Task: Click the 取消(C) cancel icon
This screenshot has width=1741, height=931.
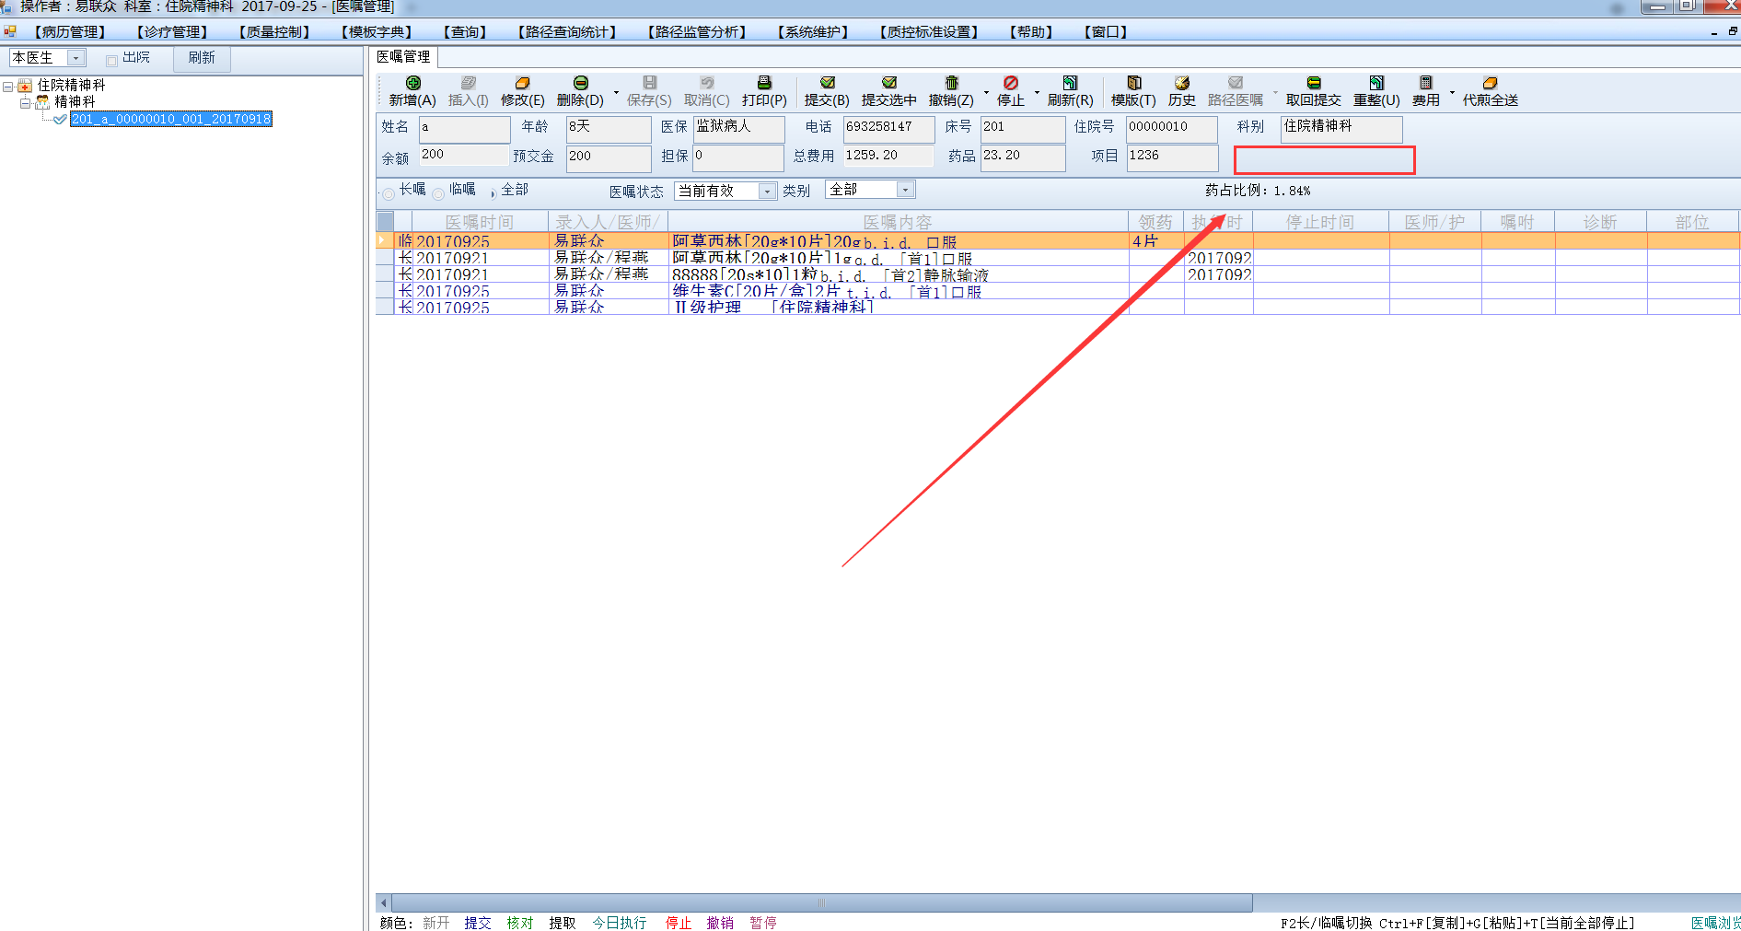Action: point(706,83)
